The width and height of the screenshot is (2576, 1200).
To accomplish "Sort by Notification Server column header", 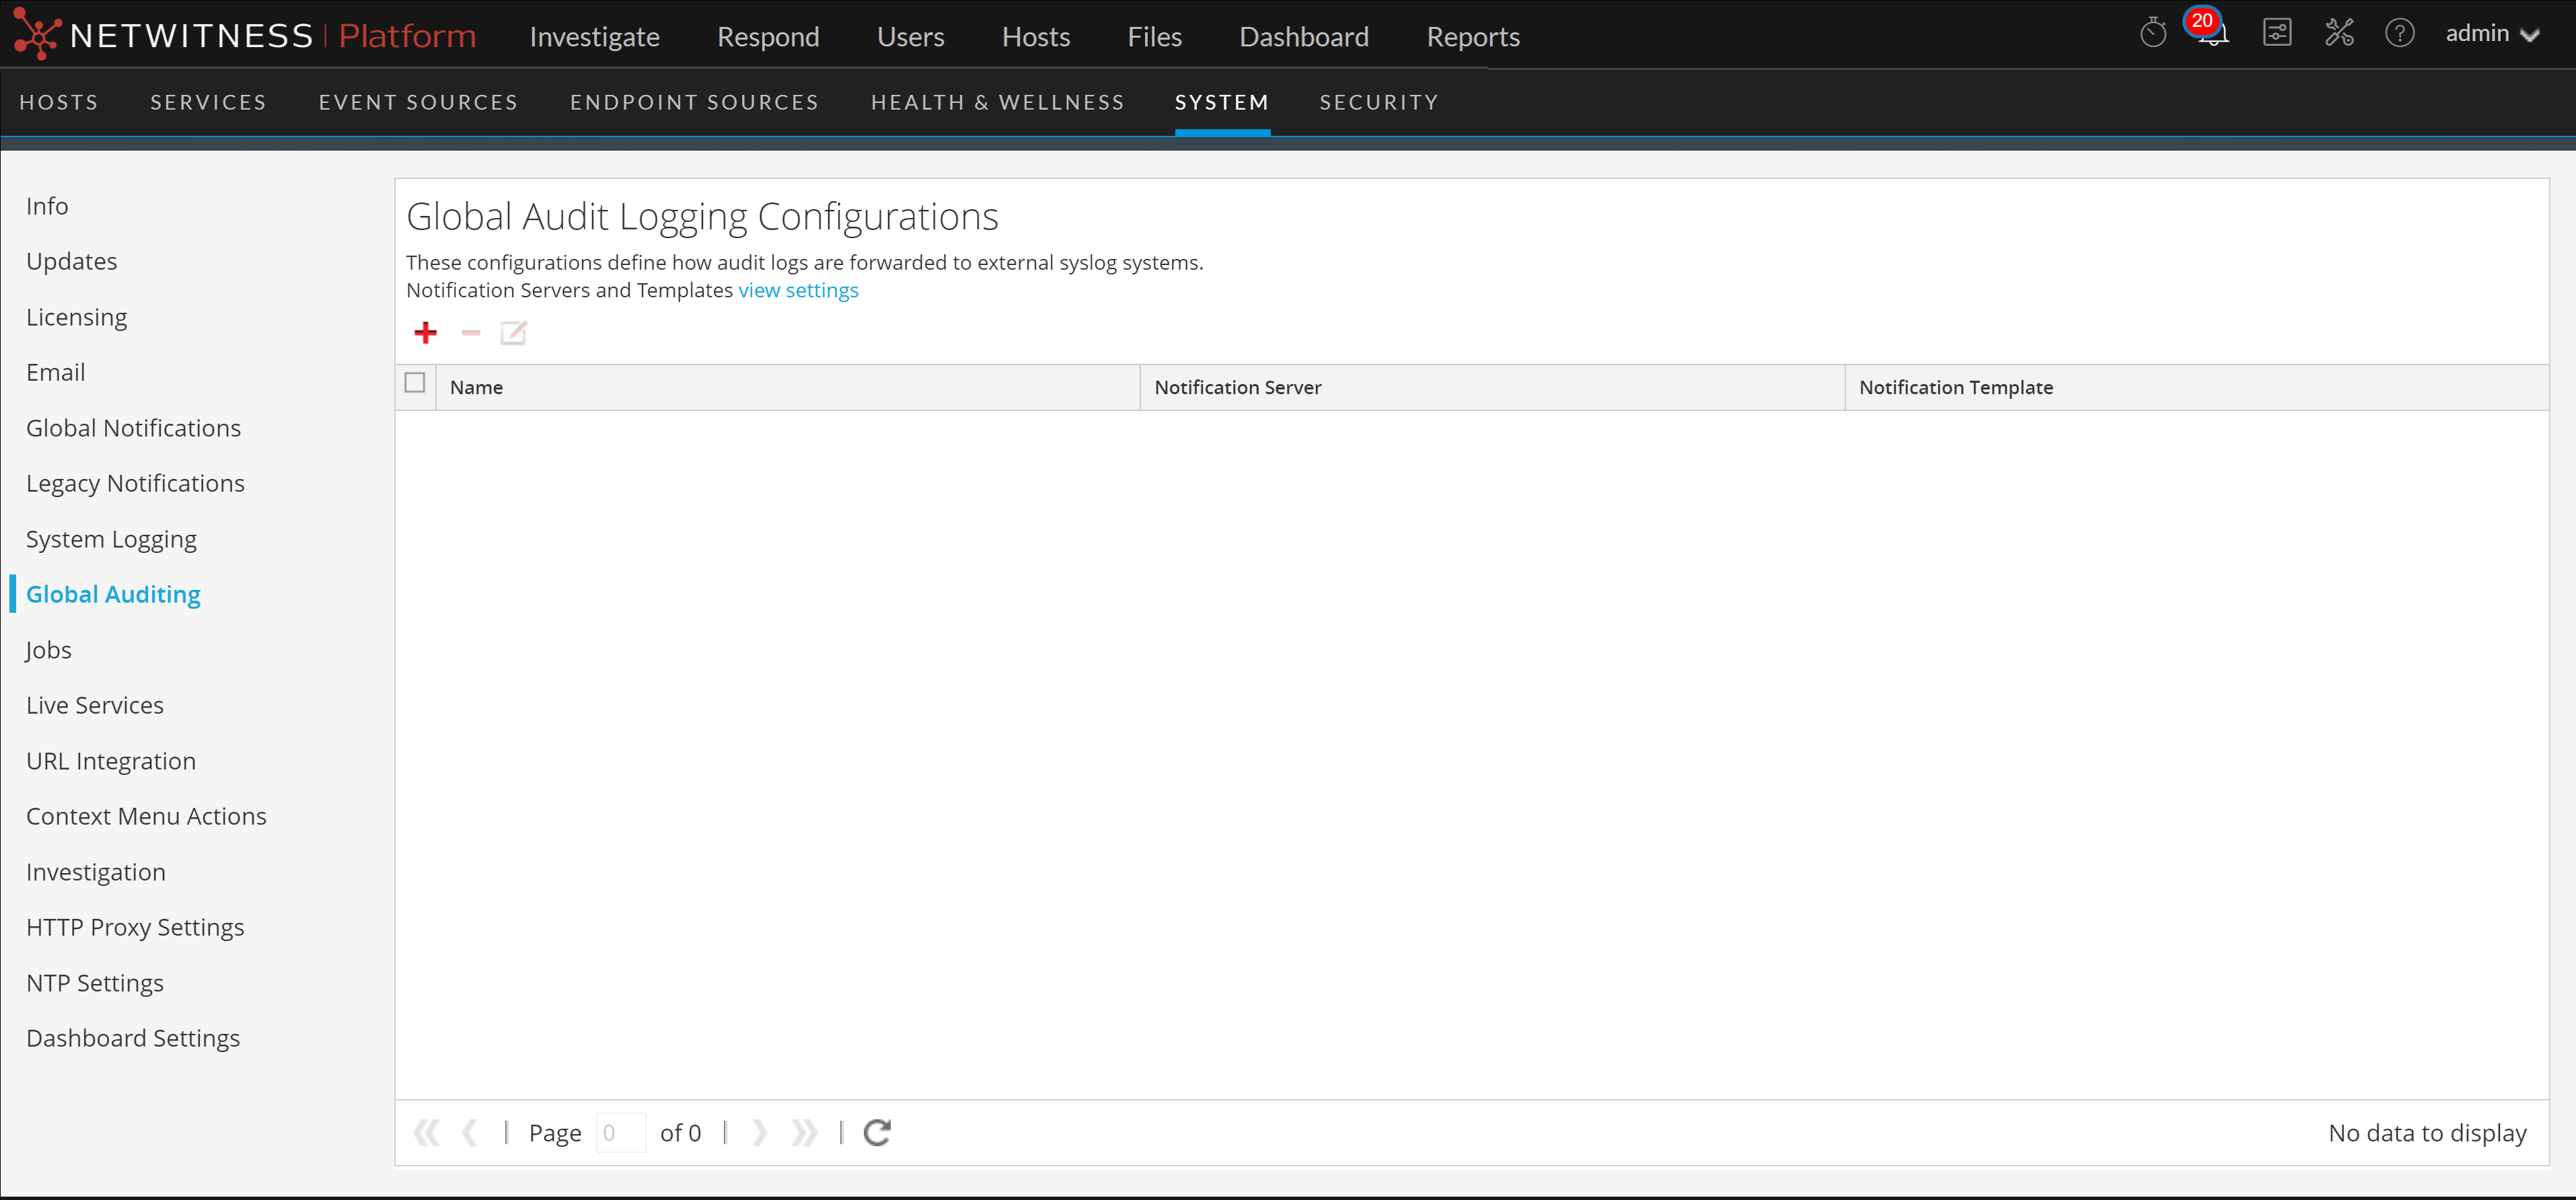I will 1237,387.
